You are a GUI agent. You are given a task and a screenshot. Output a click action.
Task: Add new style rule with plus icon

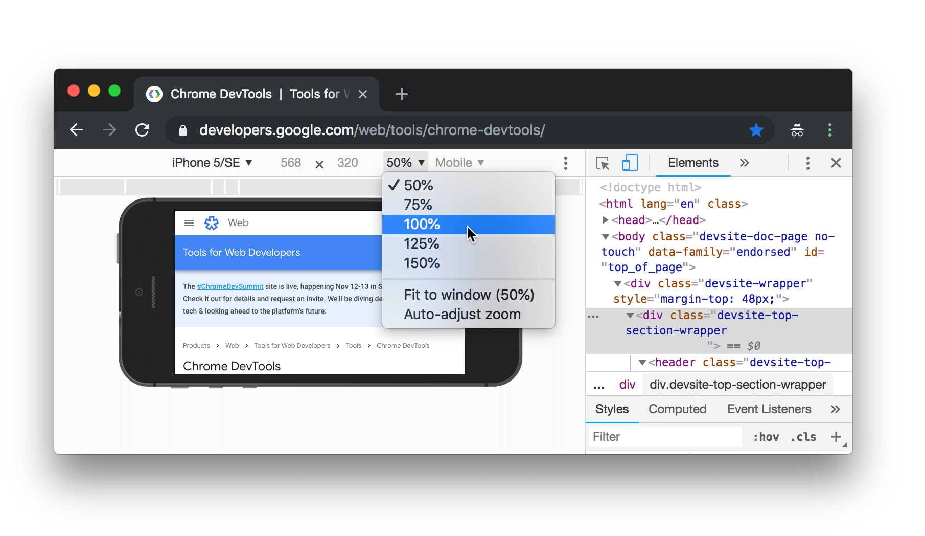(836, 437)
